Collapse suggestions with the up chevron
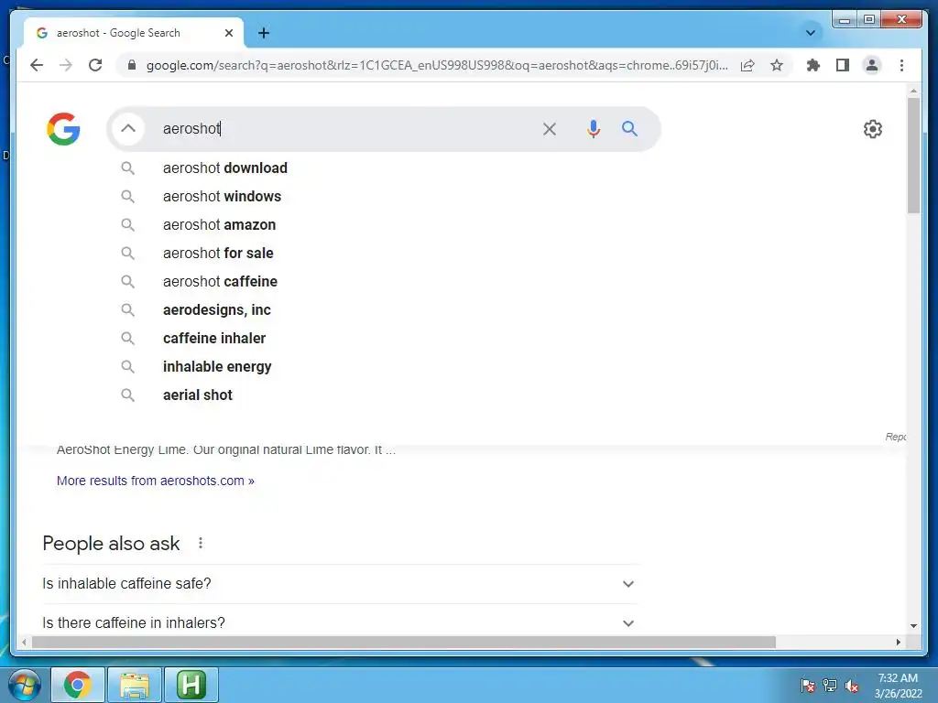The height and width of the screenshot is (703, 938). pyautogui.click(x=128, y=128)
